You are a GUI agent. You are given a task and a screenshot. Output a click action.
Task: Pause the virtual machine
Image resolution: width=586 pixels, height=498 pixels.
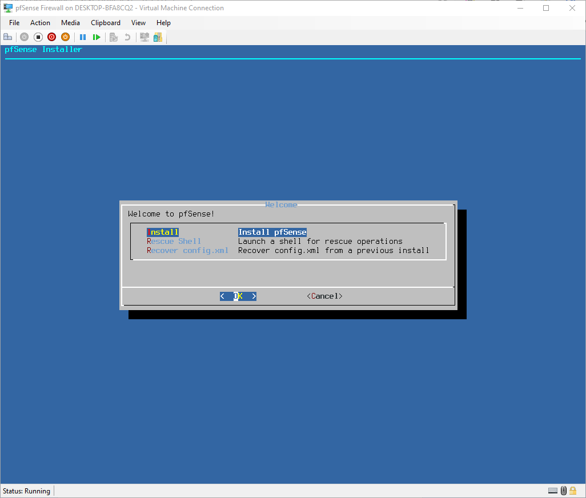coord(83,37)
